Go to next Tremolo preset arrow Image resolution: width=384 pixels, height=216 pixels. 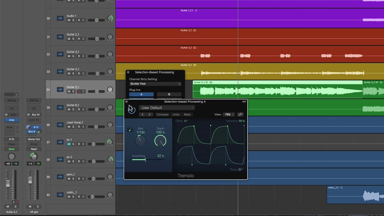(x=149, y=115)
